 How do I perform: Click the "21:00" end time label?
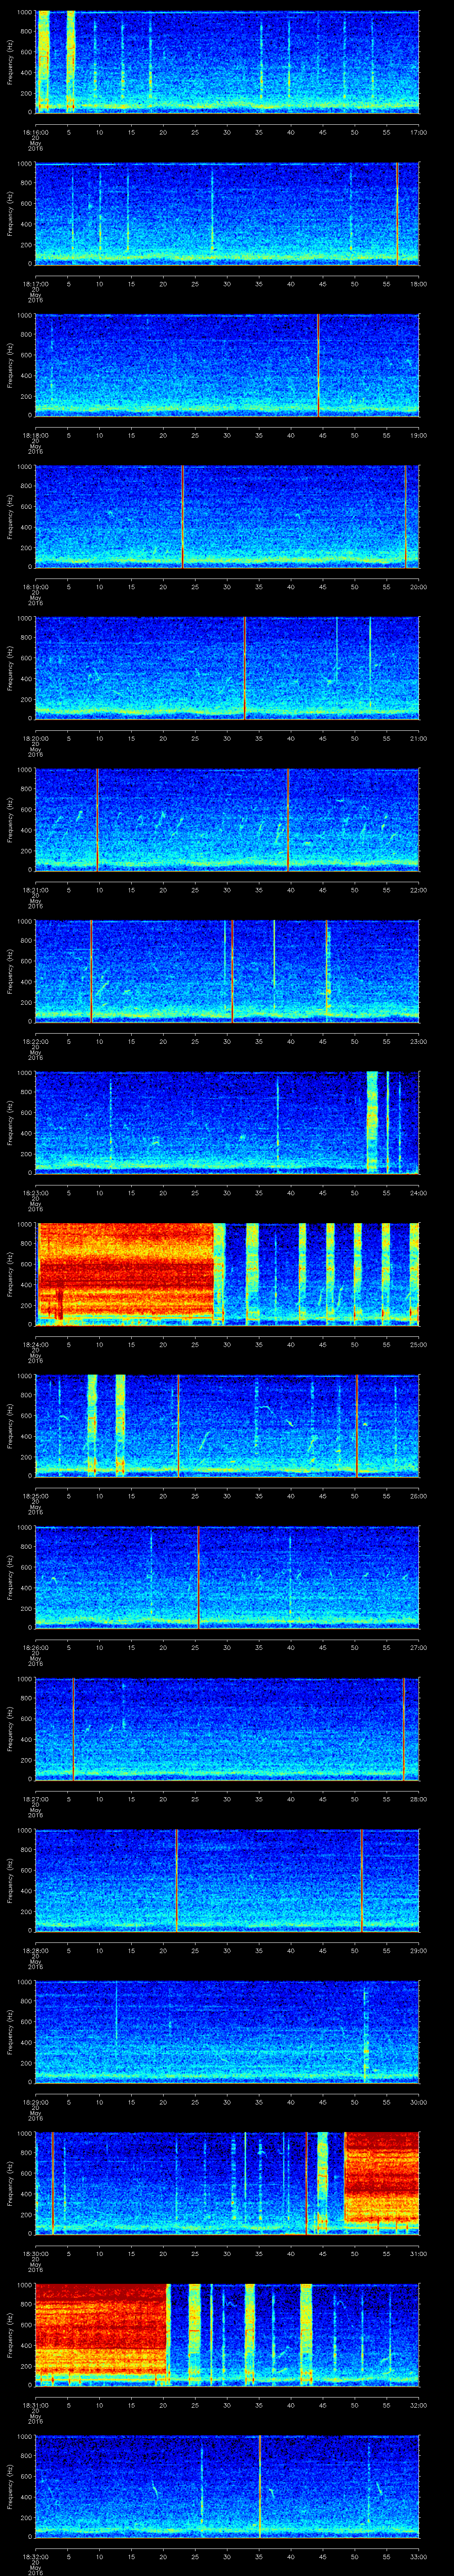click(x=418, y=738)
